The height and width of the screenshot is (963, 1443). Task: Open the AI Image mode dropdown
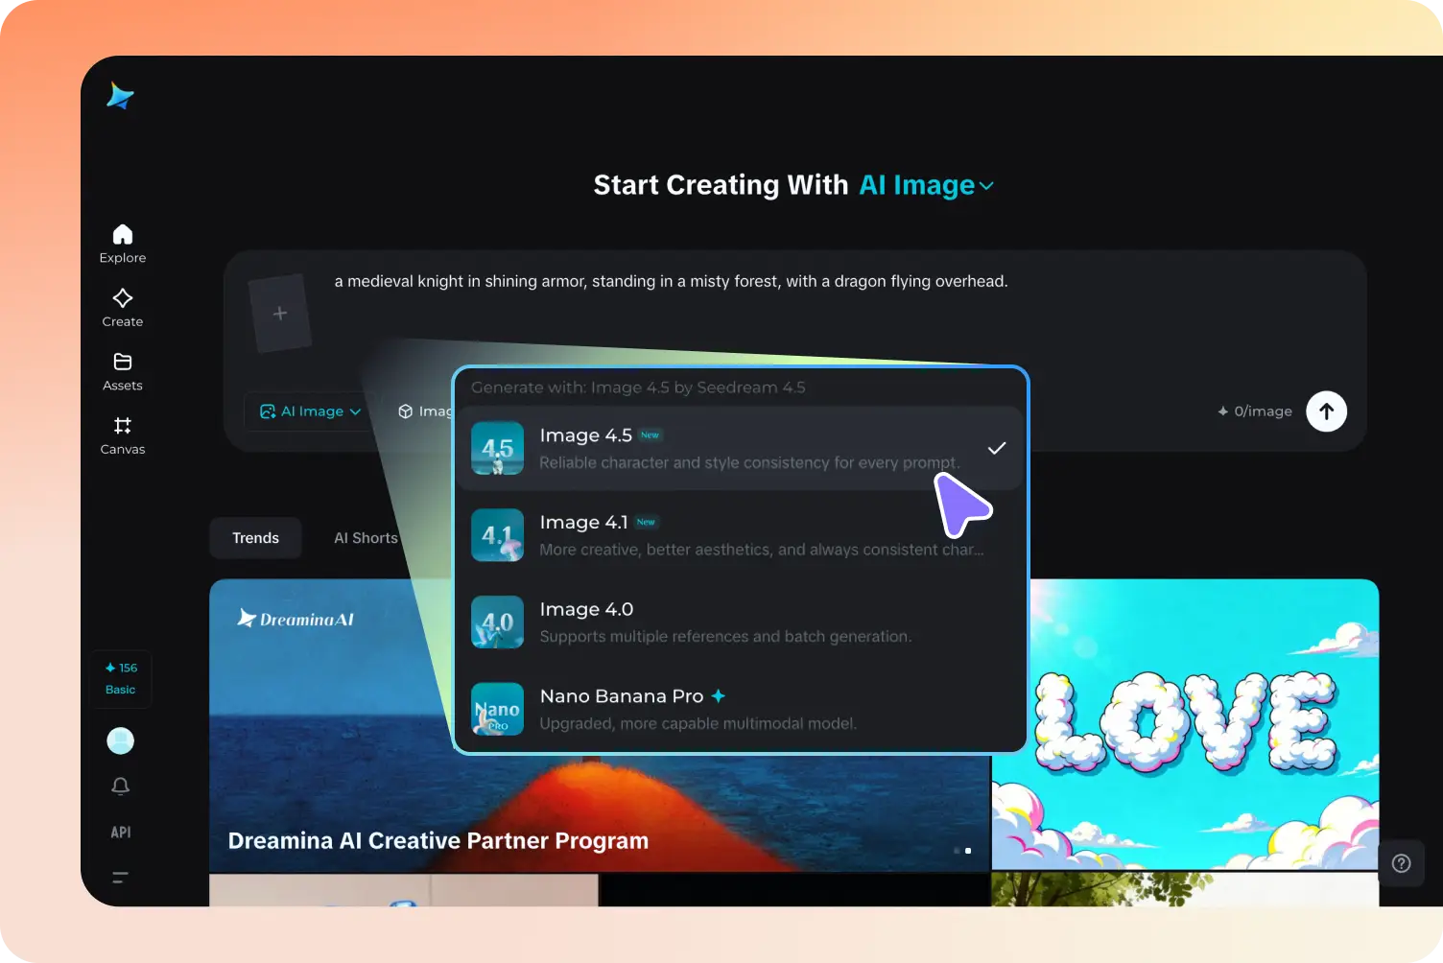point(311,411)
